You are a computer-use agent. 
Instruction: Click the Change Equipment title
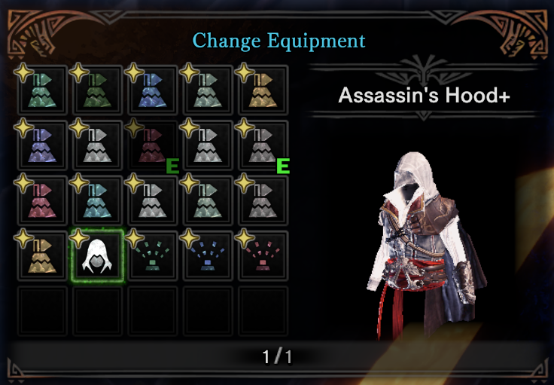(x=279, y=41)
